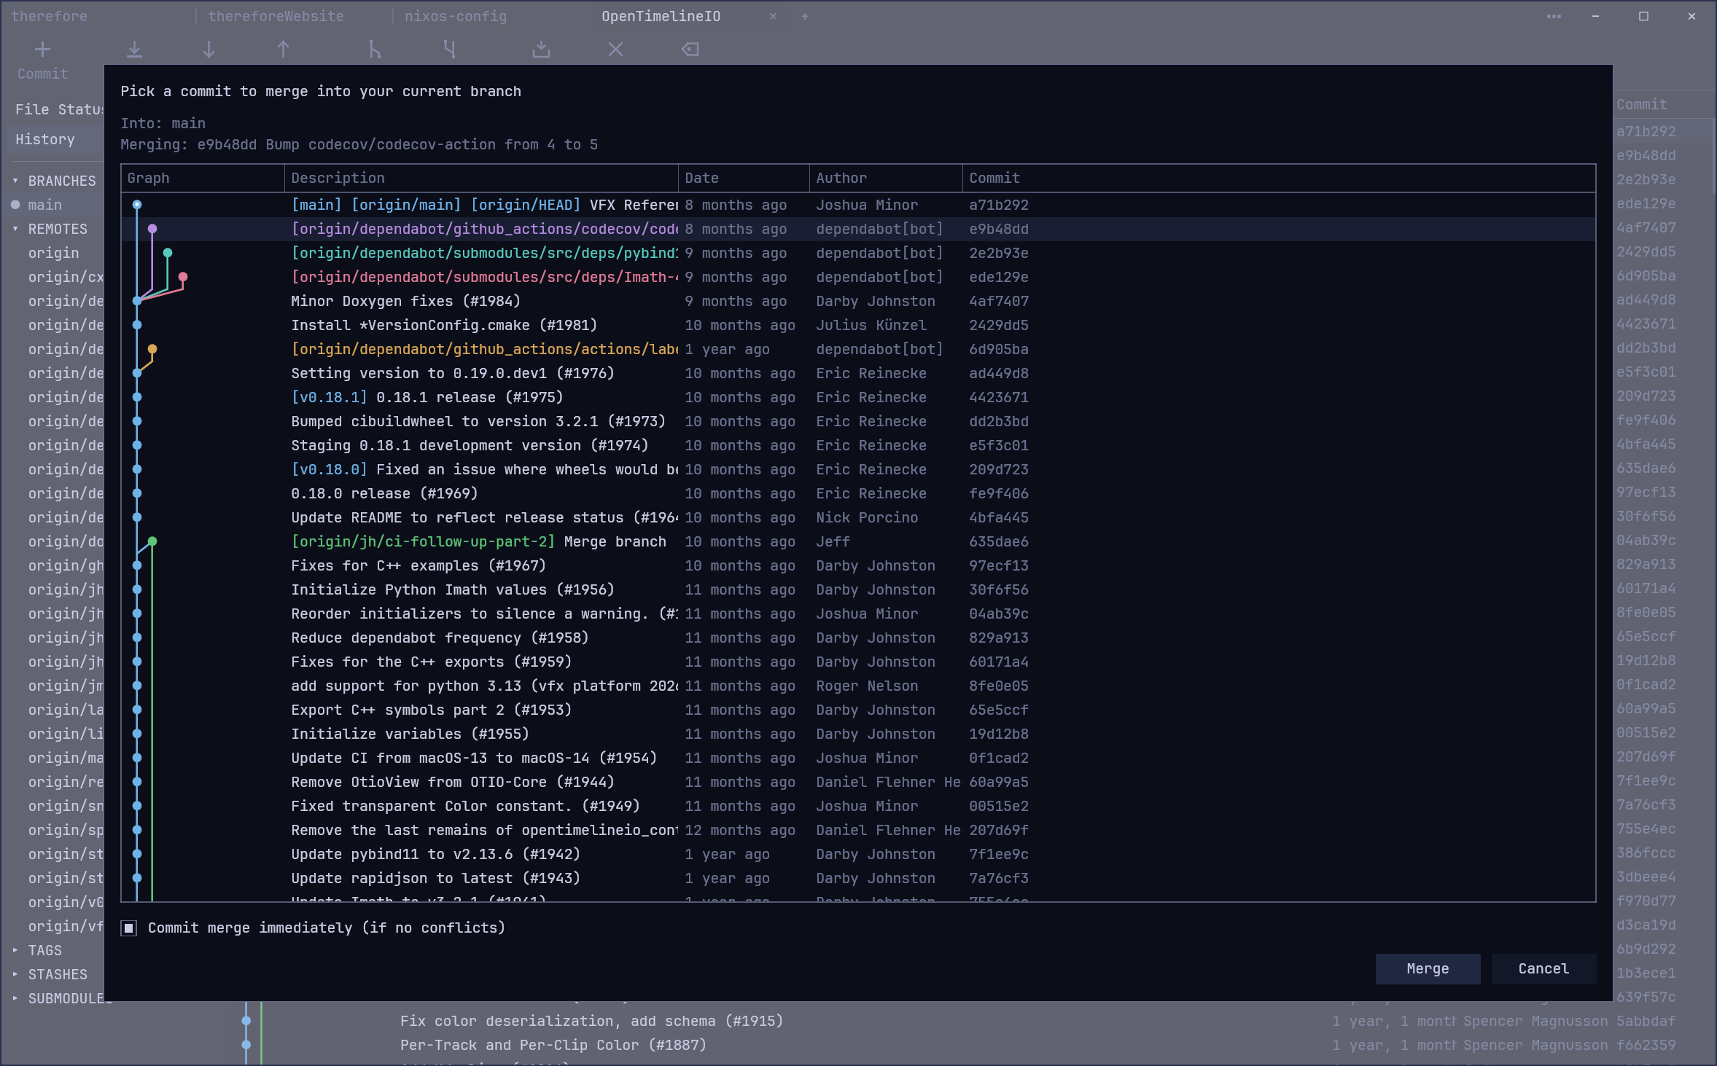Viewport: 1717px width, 1066px height.
Task: Click the Stash tray icon in toolbar
Action: pos(541,50)
